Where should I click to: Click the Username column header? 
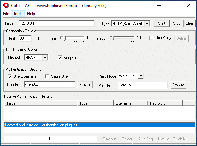131,103
